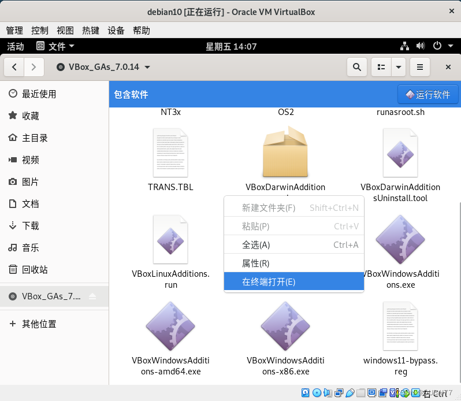Open VirtualBox 管理 menu

tap(14, 30)
